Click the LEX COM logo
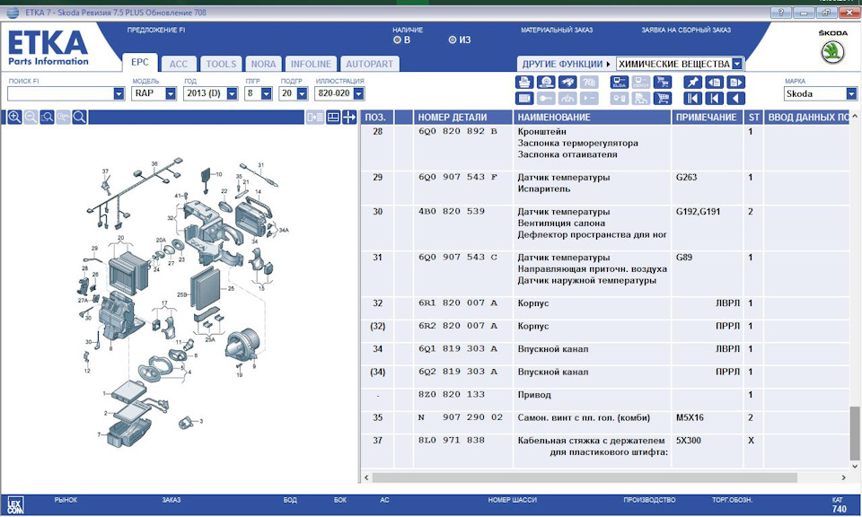 point(15,506)
